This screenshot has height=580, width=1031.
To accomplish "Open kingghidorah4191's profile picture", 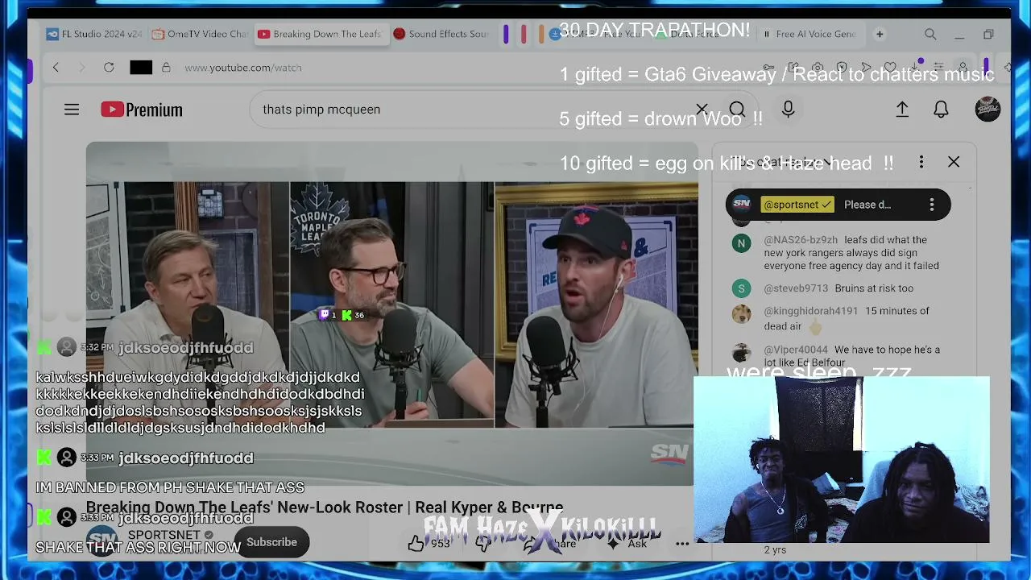I will pyautogui.click(x=741, y=314).
